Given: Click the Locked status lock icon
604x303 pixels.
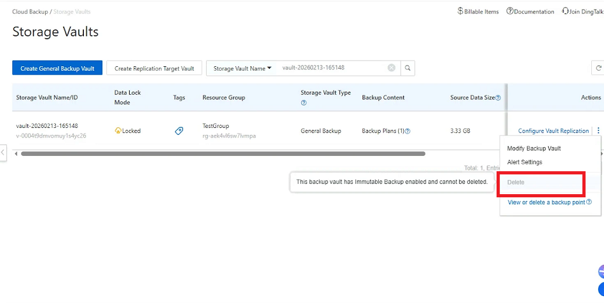Looking at the screenshot, I should tap(118, 131).
